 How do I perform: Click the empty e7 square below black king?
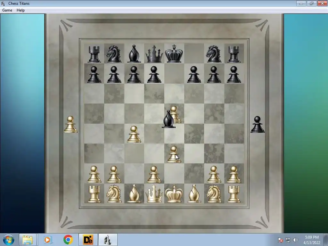pyautogui.click(x=174, y=73)
